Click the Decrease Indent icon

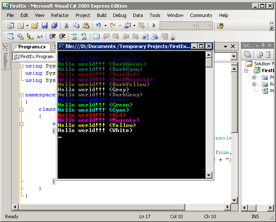[52, 37]
